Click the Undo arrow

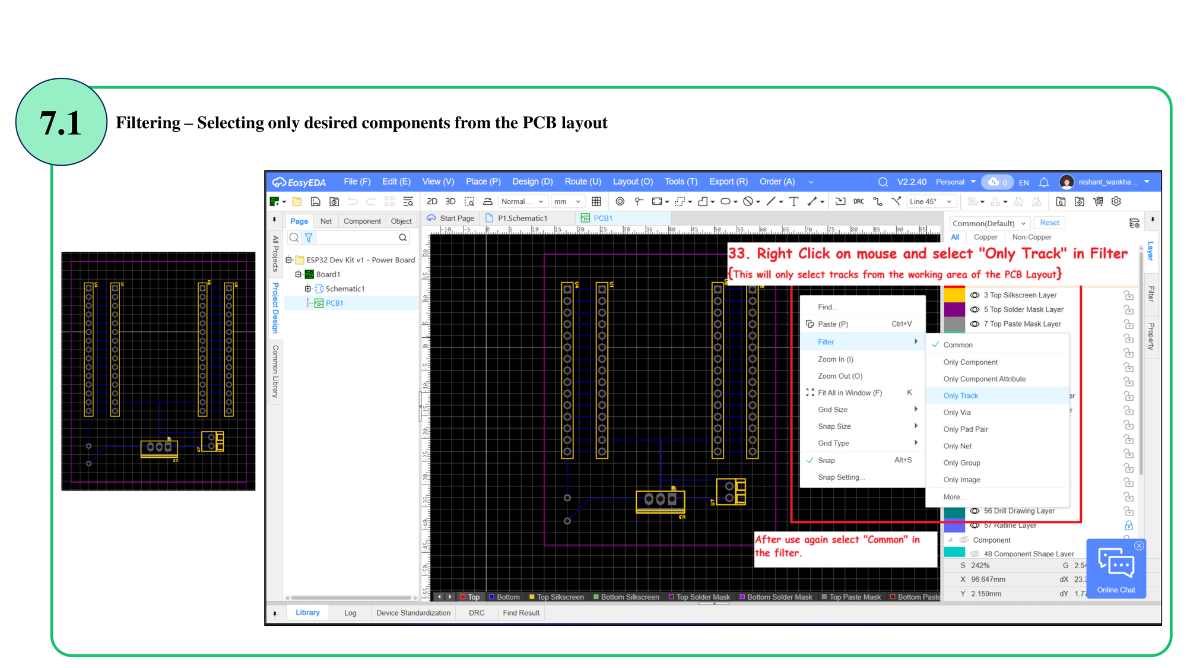[353, 201]
